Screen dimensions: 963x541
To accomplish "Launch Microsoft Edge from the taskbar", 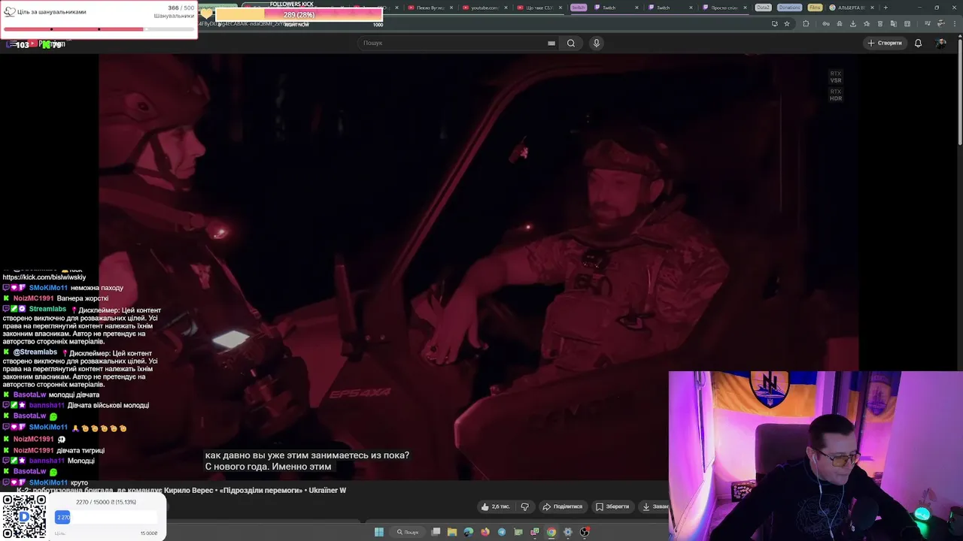I will click(469, 532).
